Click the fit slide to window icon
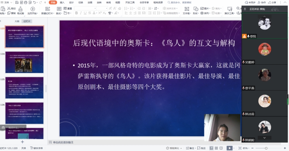Viewport: 289px width, 151px height. coord(240,148)
